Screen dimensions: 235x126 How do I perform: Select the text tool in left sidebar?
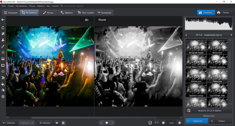pos(3,78)
